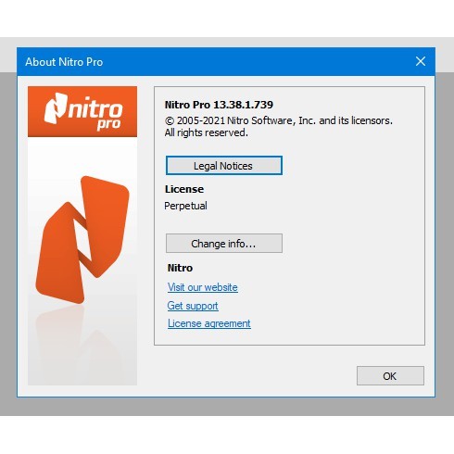Follow the Get support link
This screenshot has width=454, height=454.
point(193,306)
